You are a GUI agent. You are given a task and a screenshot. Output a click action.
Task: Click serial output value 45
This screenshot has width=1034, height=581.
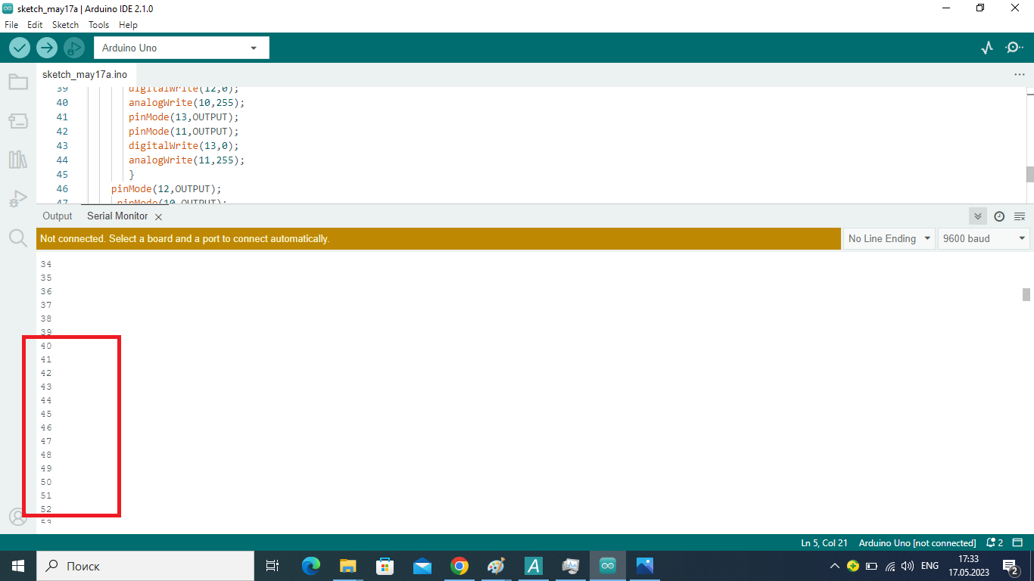point(46,414)
